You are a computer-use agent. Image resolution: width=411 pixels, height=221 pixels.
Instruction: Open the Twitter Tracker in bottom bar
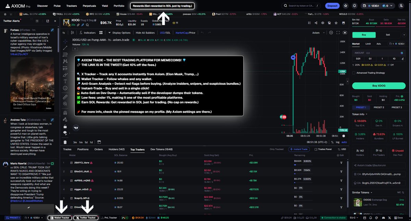[x=86, y=218]
